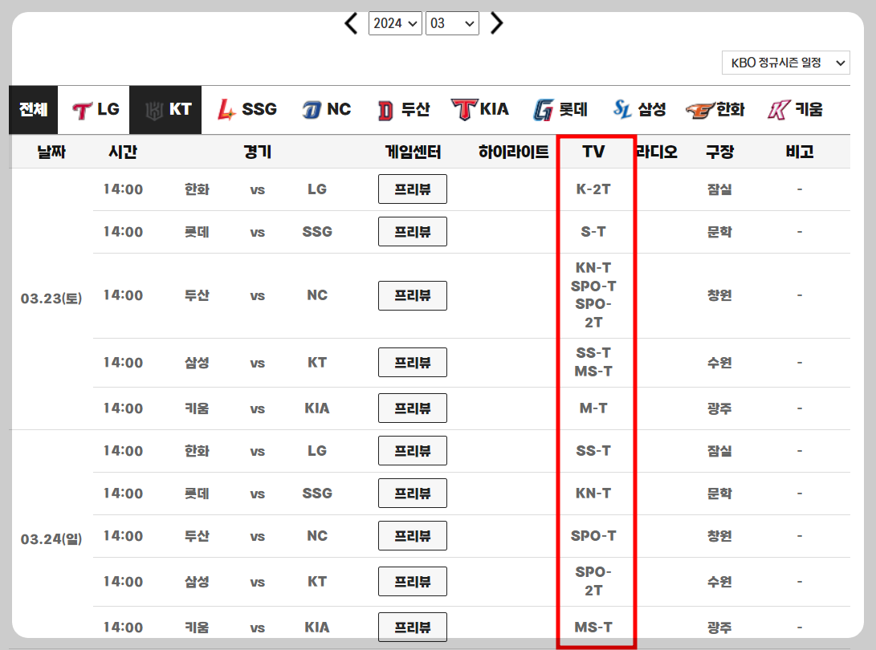The image size is (876, 650).
Task: Click the 시간 column header
Action: (x=123, y=152)
